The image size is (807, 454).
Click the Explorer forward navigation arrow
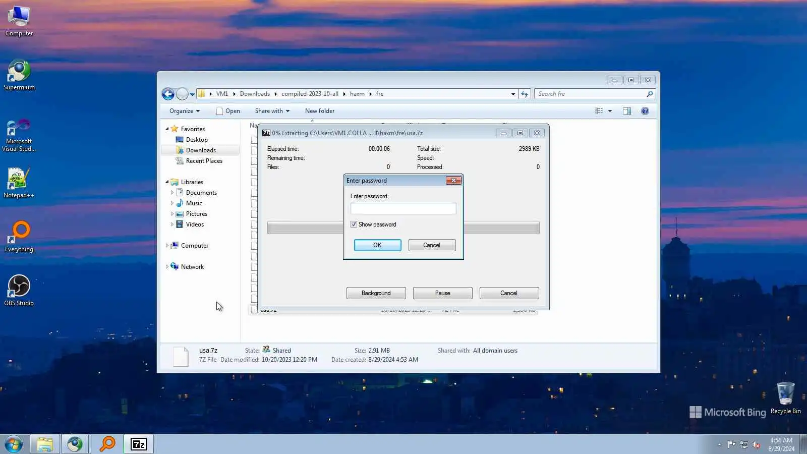point(182,94)
